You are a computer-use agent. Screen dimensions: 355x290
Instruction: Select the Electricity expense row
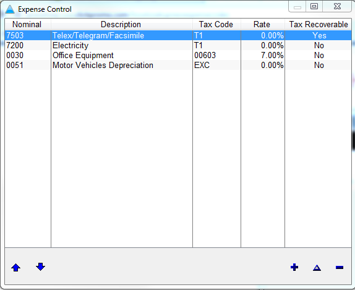point(178,46)
